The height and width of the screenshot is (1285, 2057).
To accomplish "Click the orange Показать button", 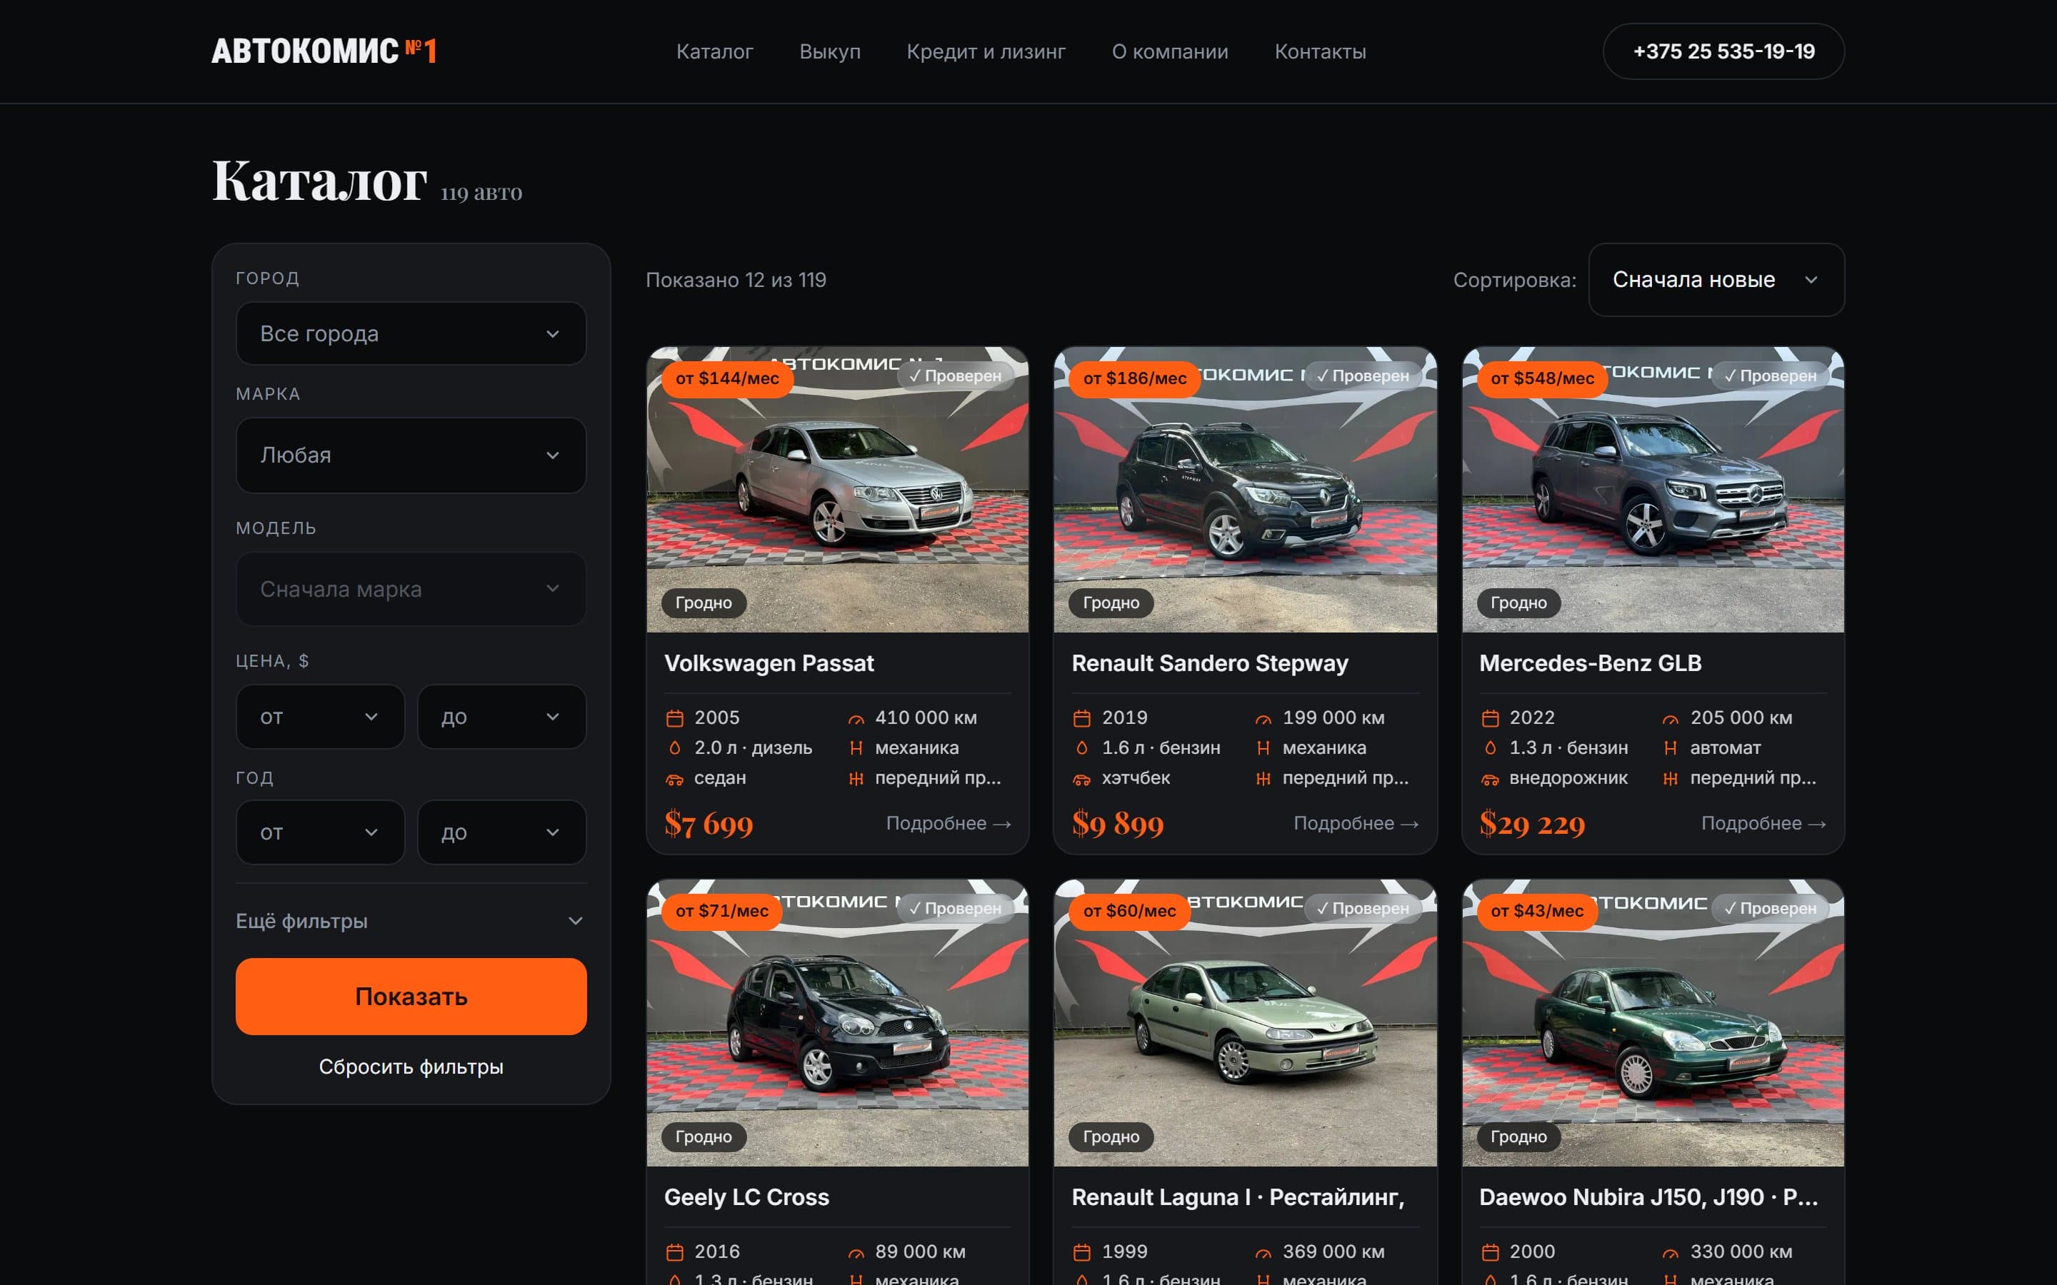I will pyautogui.click(x=411, y=996).
